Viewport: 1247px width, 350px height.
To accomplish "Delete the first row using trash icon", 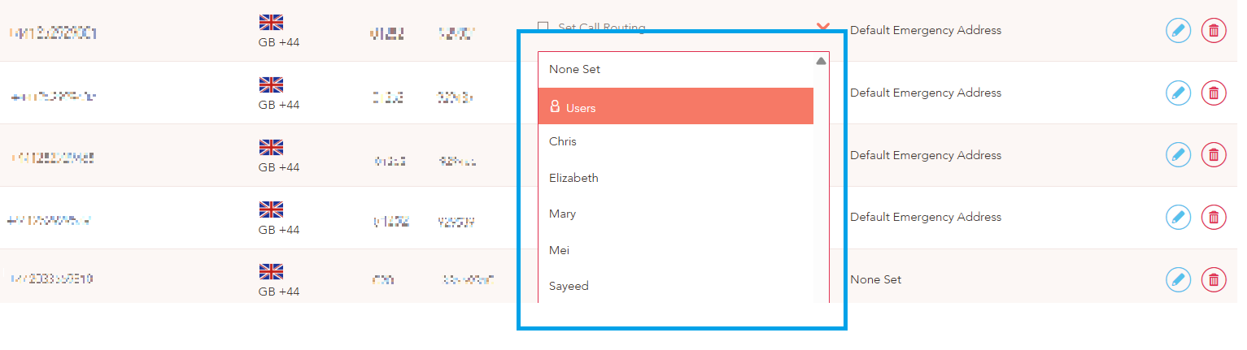I will [x=1214, y=31].
